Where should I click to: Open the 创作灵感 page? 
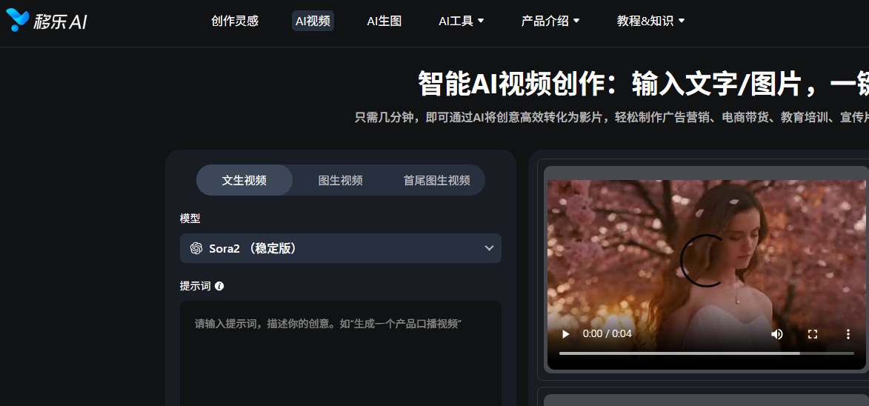tap(235, 21)
